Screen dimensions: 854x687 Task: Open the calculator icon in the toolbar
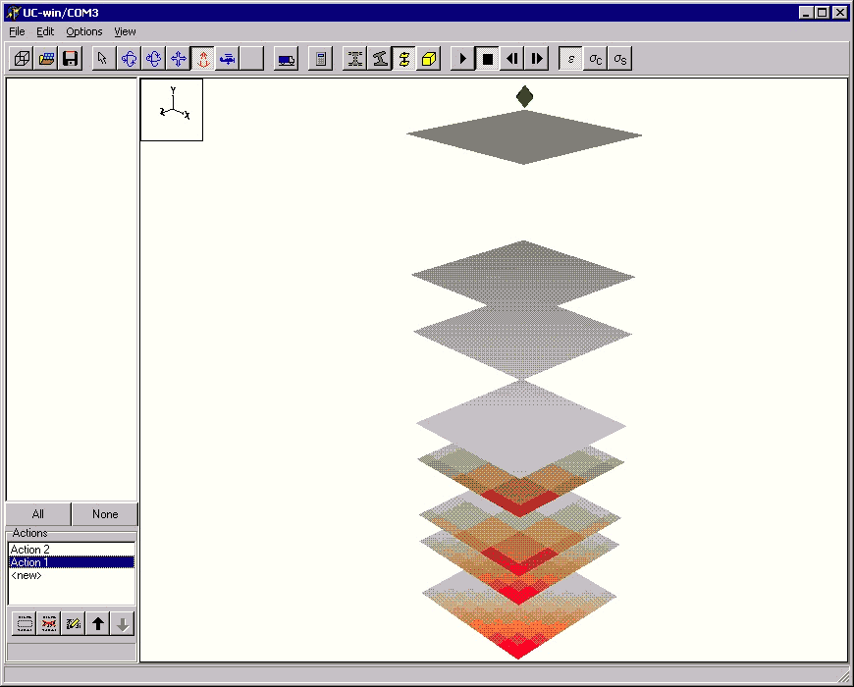[x=319, y=59]
